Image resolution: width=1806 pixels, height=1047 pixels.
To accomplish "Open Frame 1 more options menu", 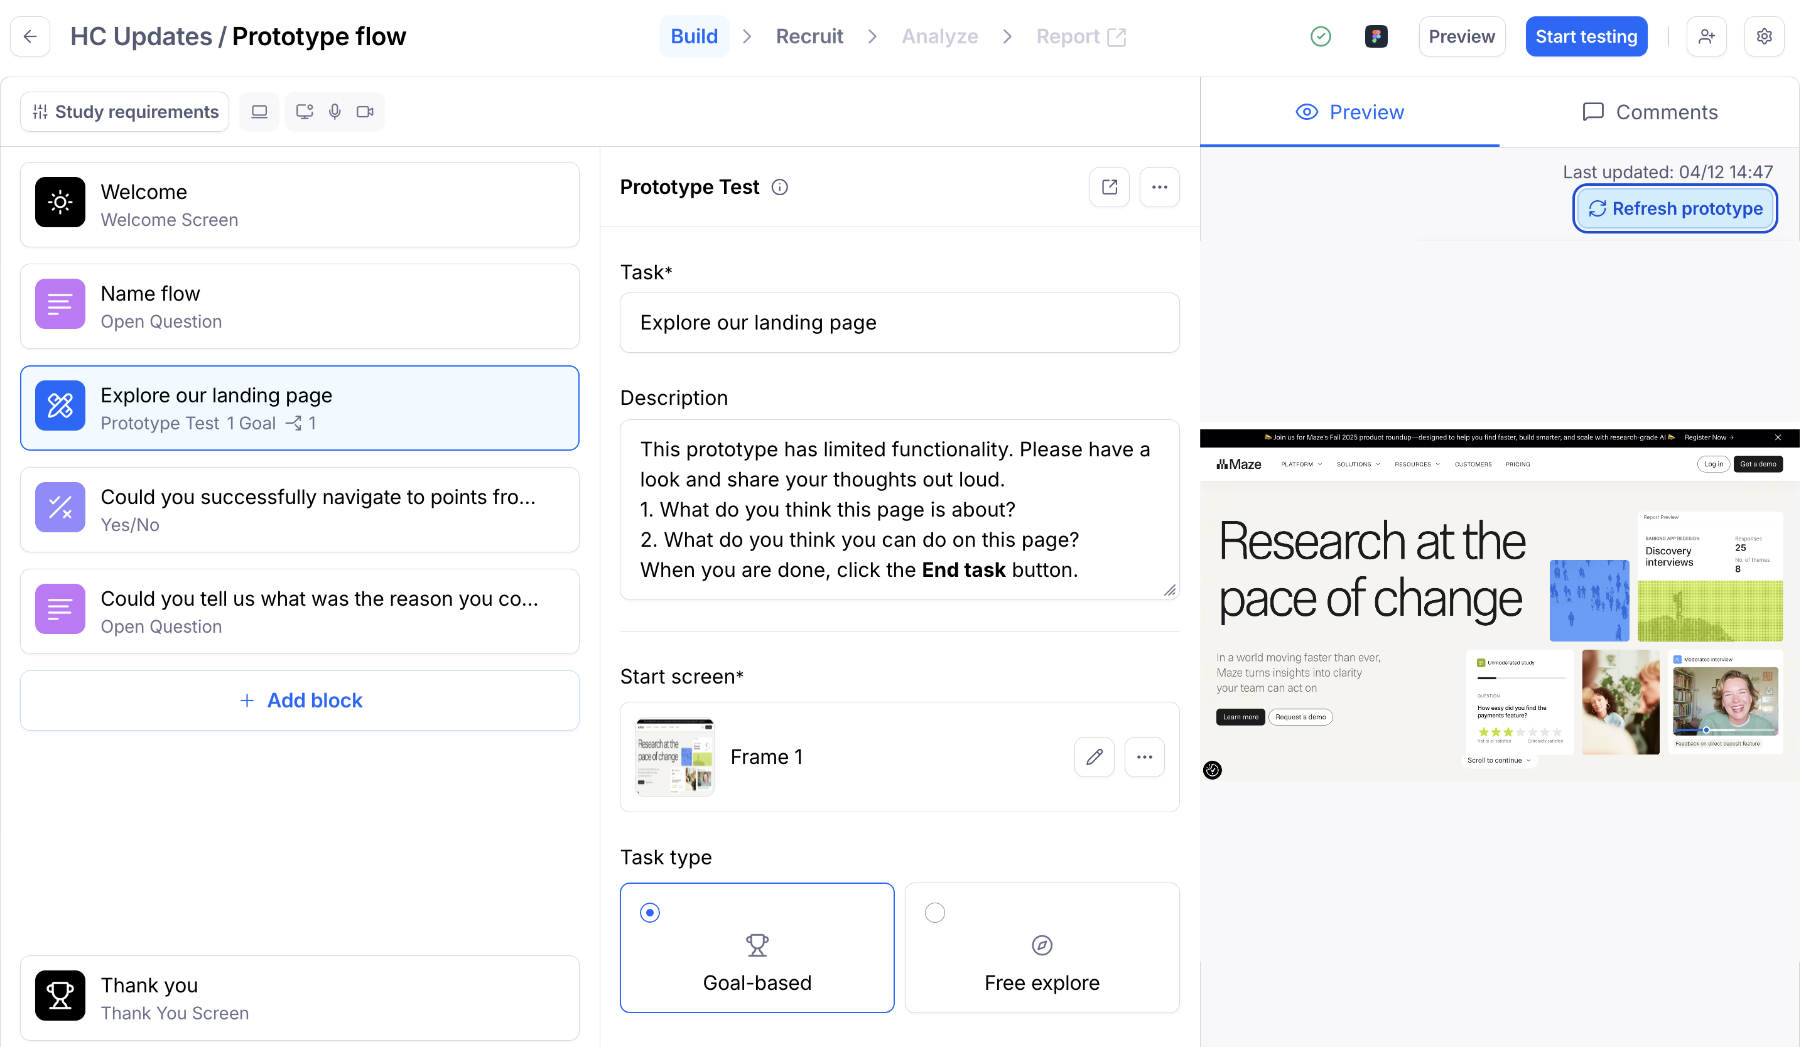I will [x=1145, y=757].
